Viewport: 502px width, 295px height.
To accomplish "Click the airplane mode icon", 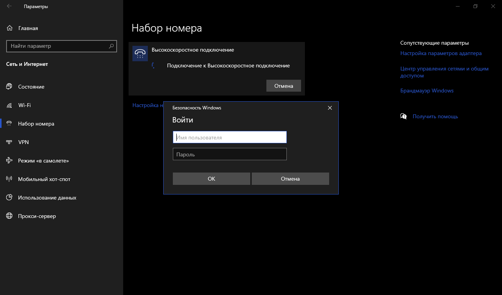I will [10, 161].
